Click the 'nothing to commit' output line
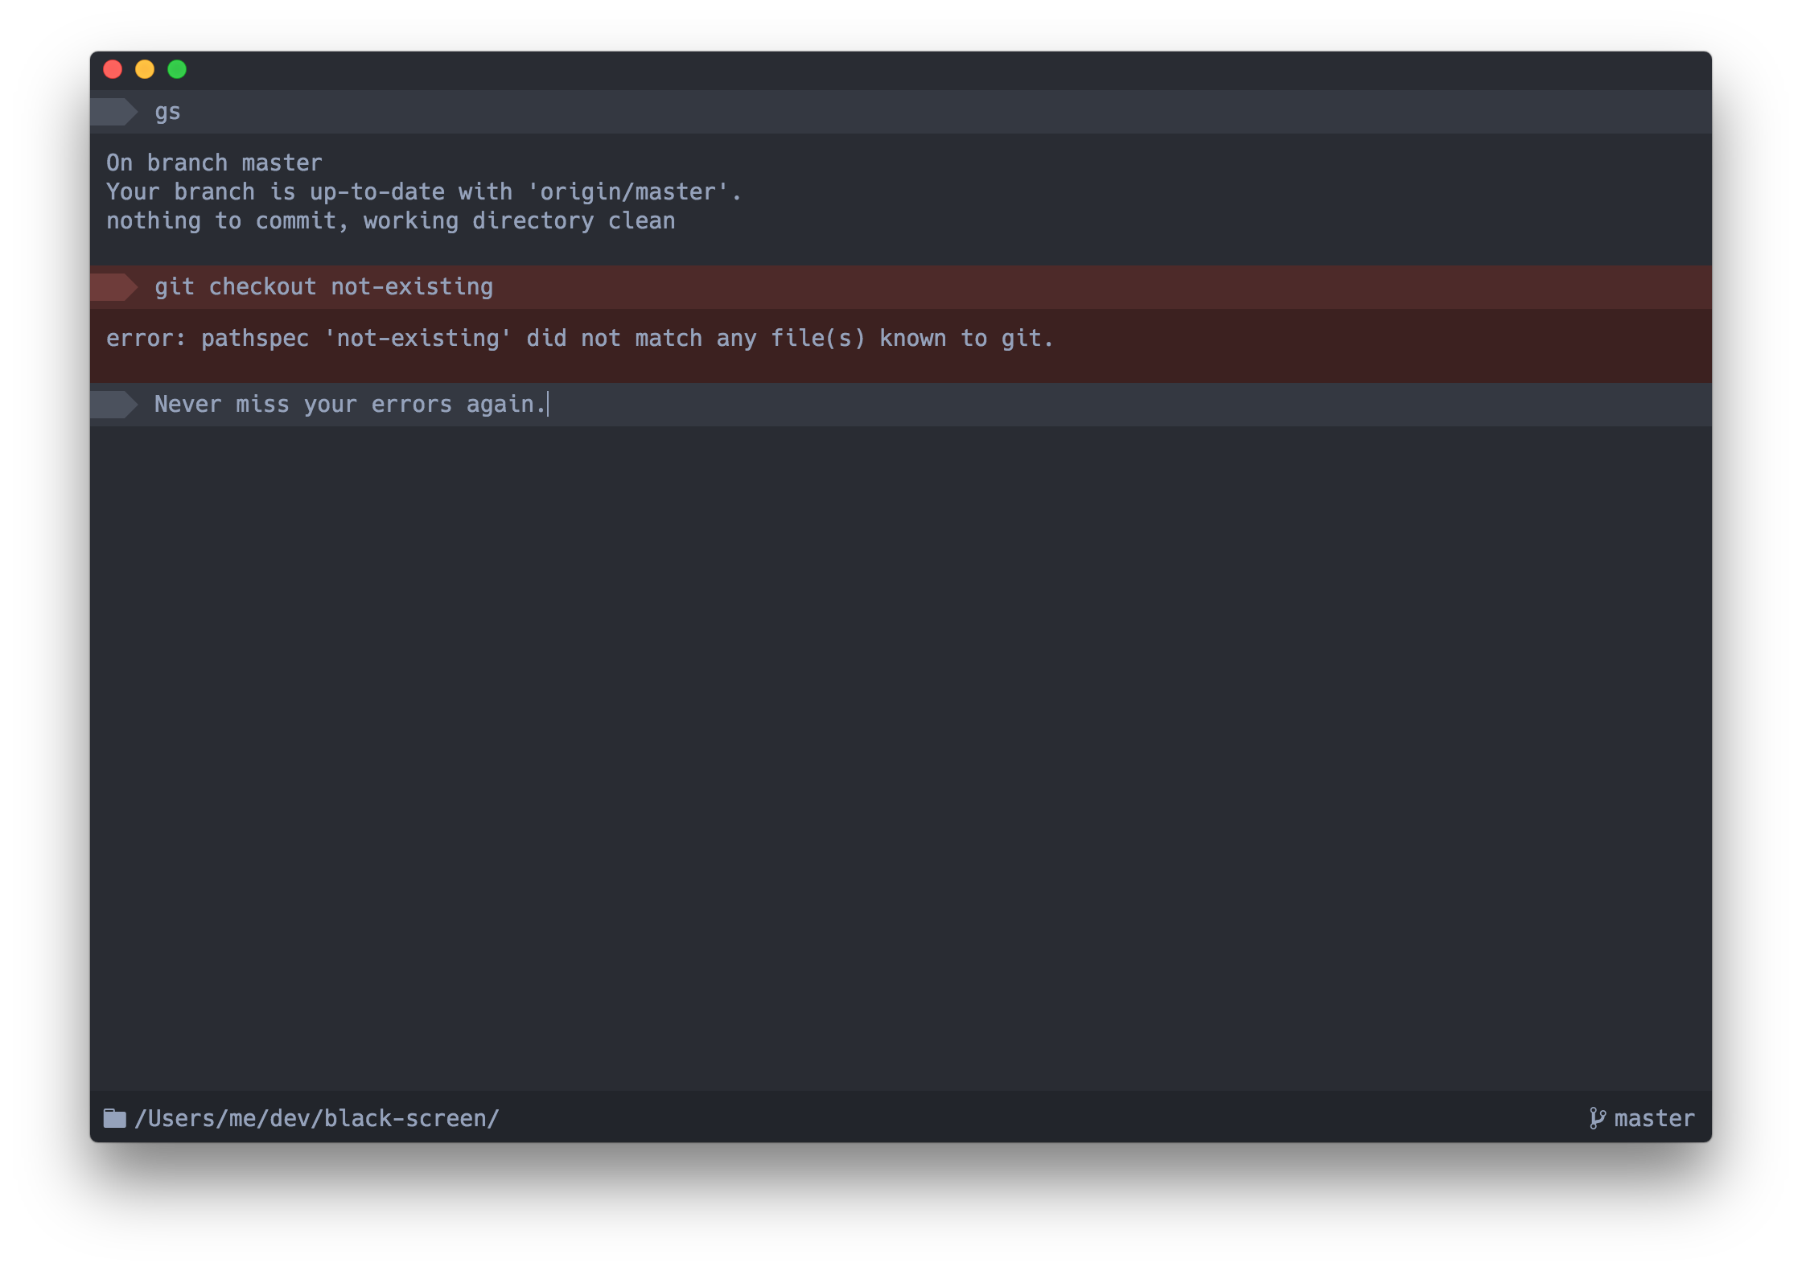Image resolution: width=1802 pixels, height=1271 pixels. (390, 221)
